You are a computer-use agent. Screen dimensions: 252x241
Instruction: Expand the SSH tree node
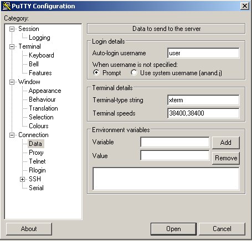point(22,179)
